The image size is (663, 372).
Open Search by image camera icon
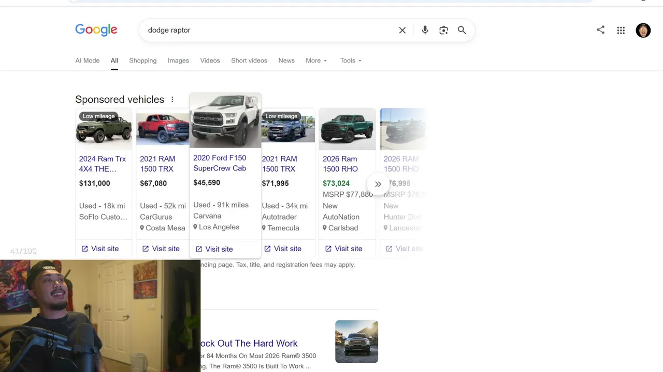443,30
